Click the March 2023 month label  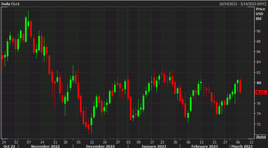click(242, 146)
